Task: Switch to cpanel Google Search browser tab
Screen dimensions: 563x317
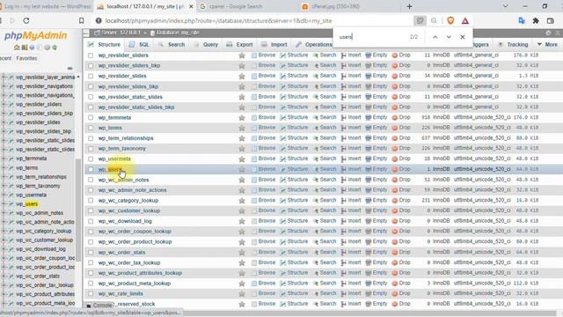Action: click(x=236, y=6)
